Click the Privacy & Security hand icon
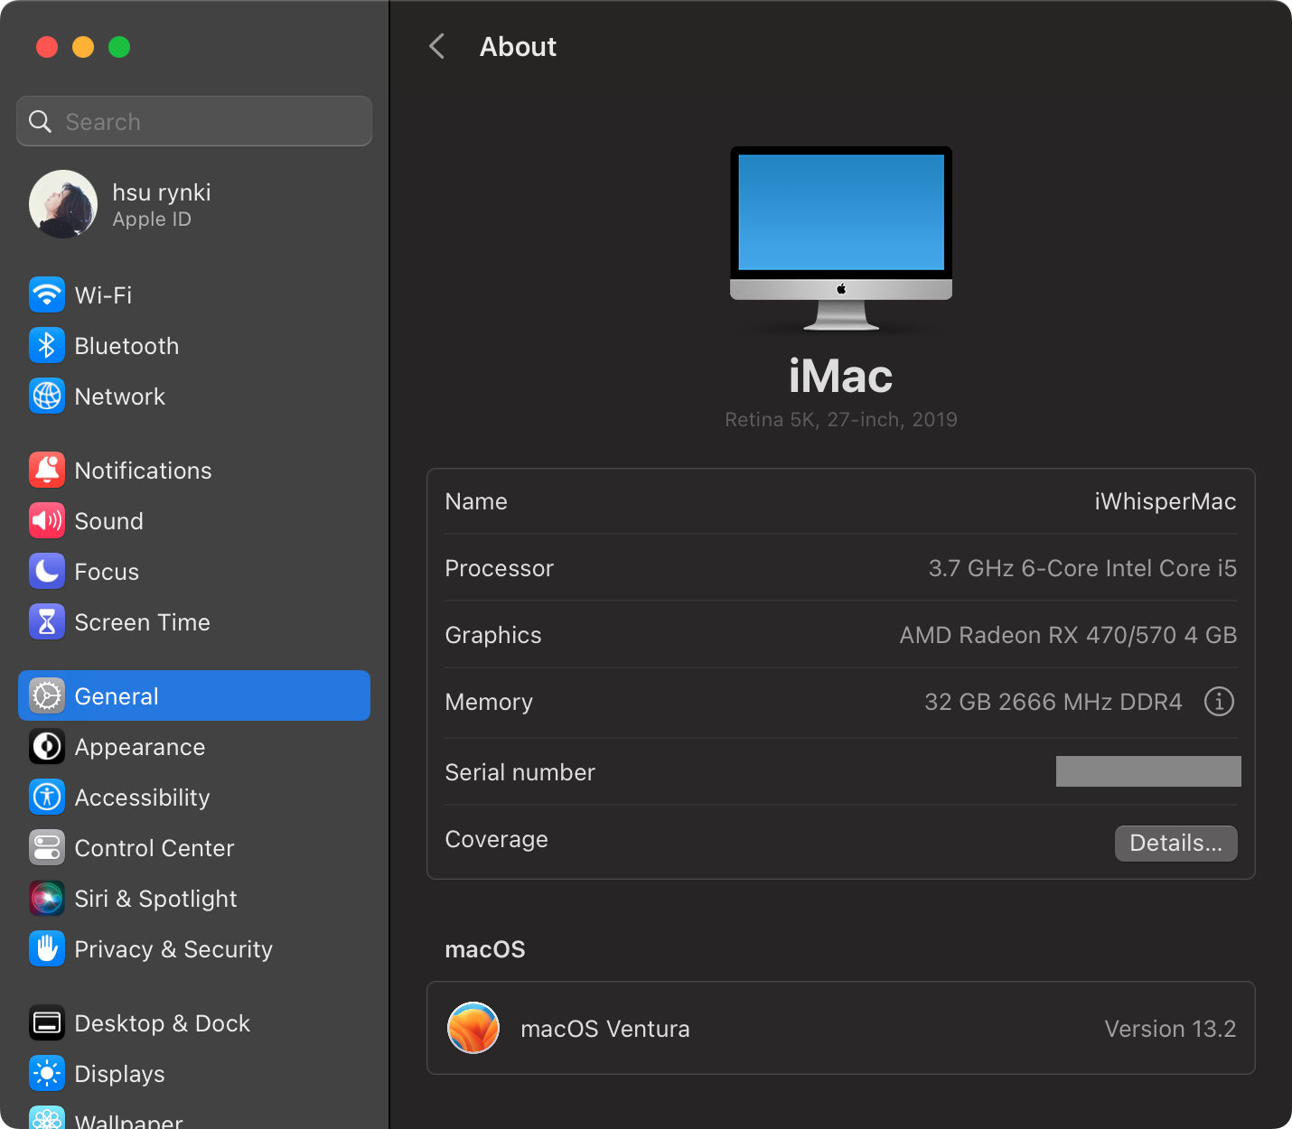This screenshot has height=1129, width=1292. point(47,948)
